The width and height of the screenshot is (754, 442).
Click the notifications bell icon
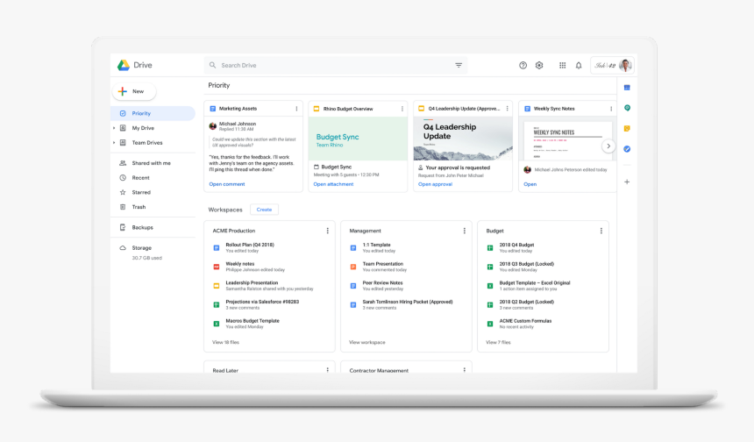pos(579,66)
